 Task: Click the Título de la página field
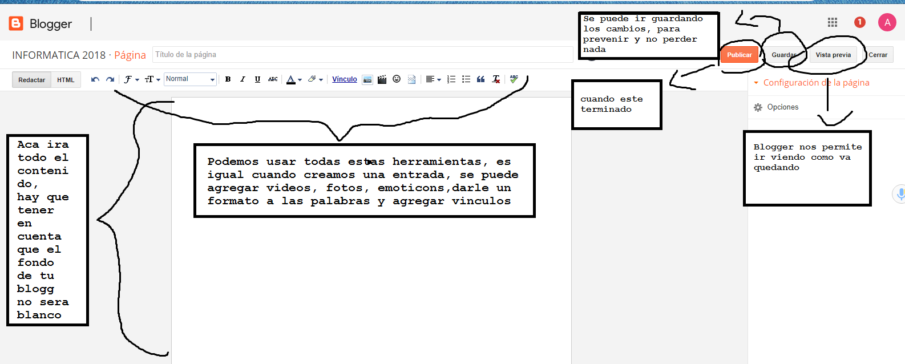click(363, 55)
